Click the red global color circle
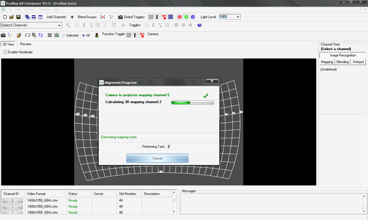Viewport: 368px width, 220px height. [179, 17]
